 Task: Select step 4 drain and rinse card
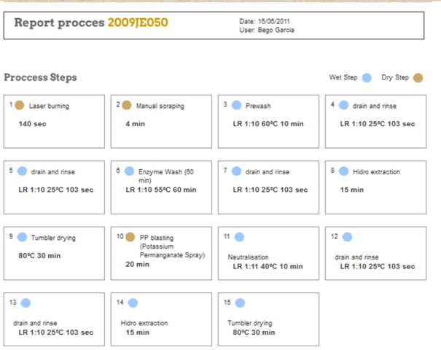375,122
